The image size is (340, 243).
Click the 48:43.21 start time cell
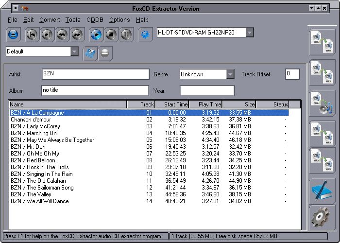175,201
